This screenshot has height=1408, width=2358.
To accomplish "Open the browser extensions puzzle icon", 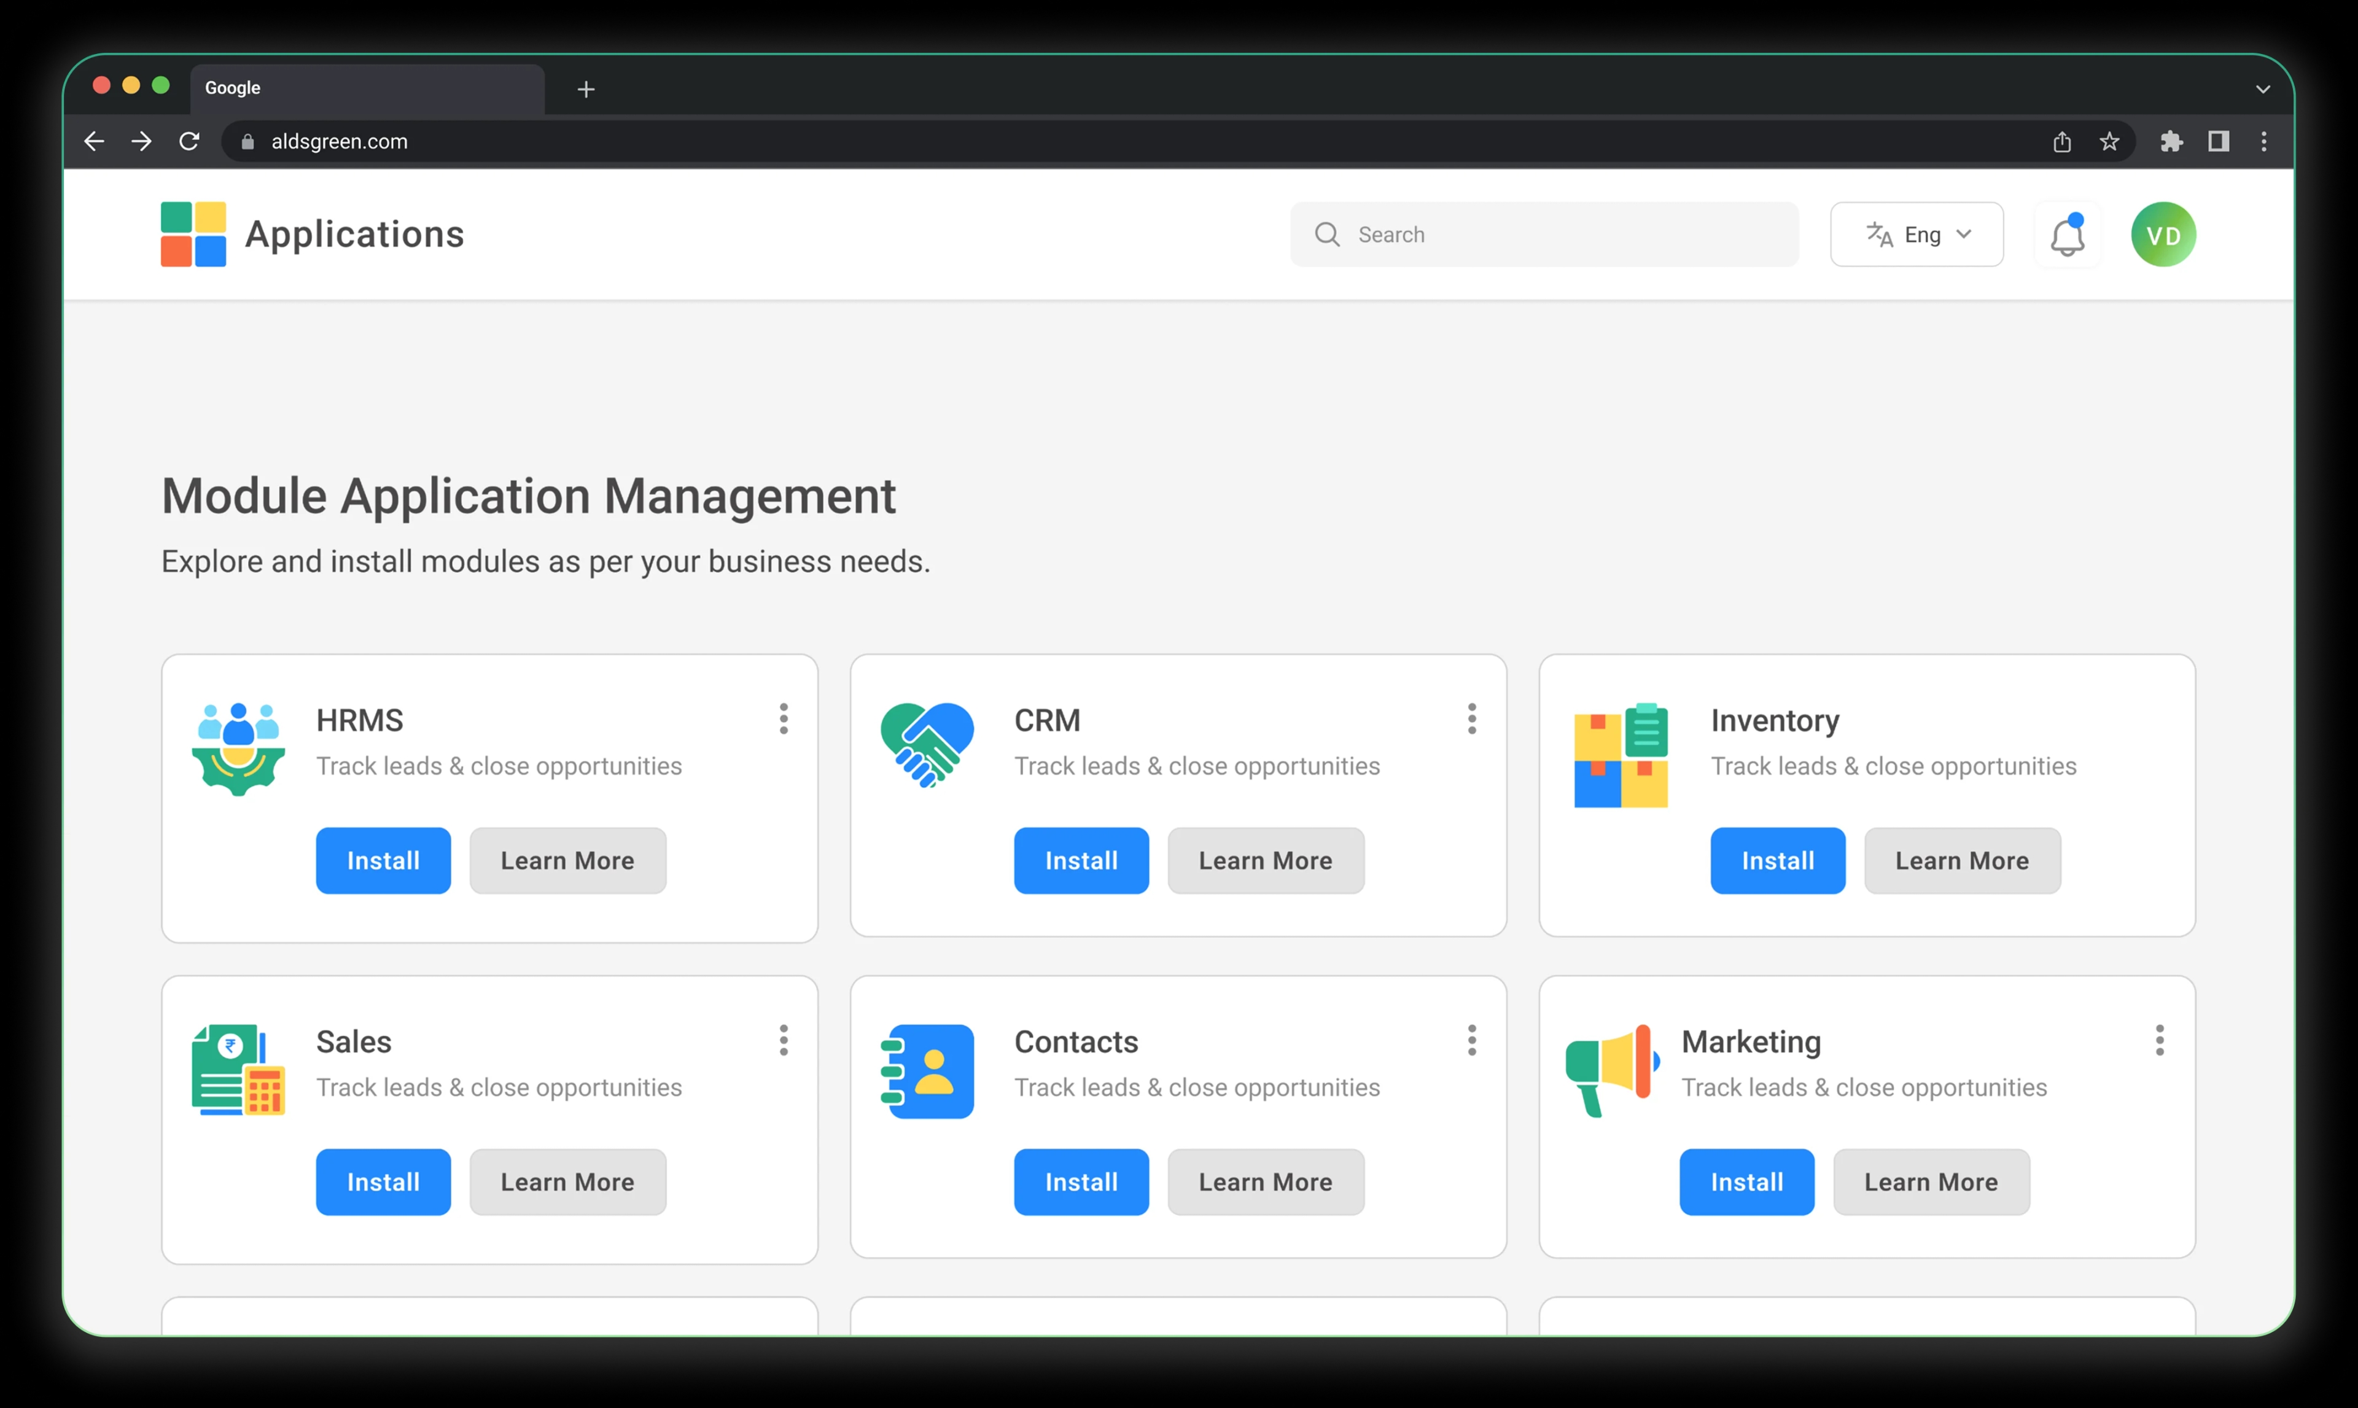I will tap(2171, 141).
